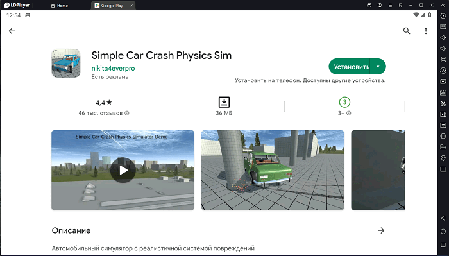Image resolution: width=449 pixels, height=256 pixels.
Task: Click the LDPlayer logo
Action: click(17, 5)
